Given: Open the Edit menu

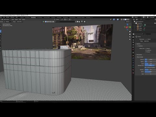Looking at the screenshot, I should click(4, 17).
